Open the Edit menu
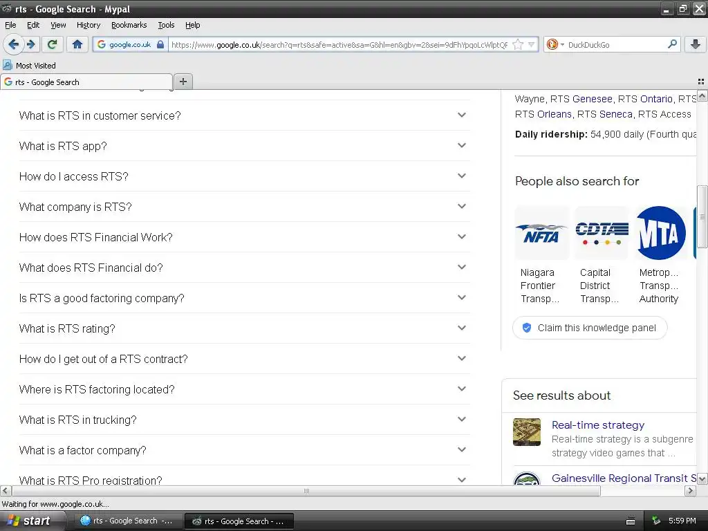Screen dimensions: 708x531 point(33,25)
